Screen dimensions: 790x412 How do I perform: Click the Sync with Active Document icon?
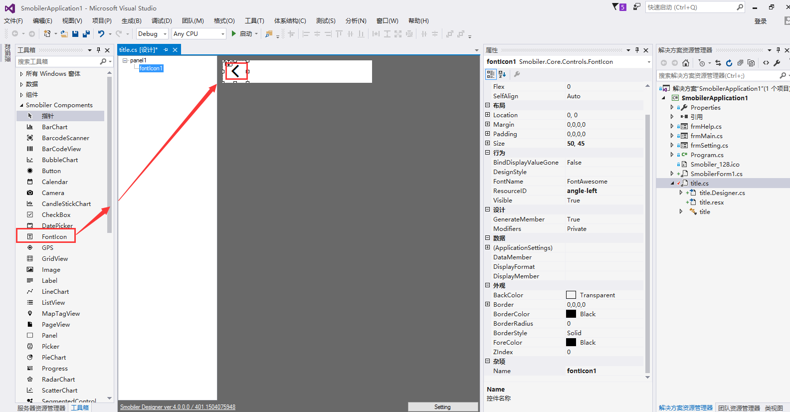pyautogui.click(x=718, y=63)
